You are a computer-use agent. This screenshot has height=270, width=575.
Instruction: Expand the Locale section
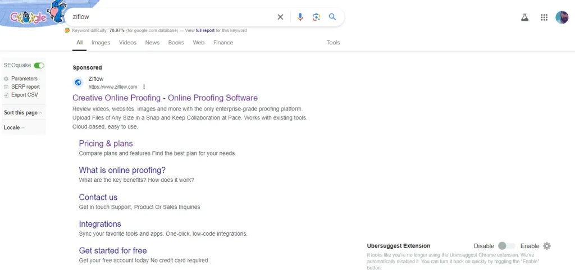(14, 127)
